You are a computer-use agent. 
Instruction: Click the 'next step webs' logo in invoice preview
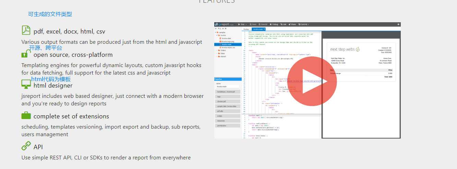[x=345, y=49]
